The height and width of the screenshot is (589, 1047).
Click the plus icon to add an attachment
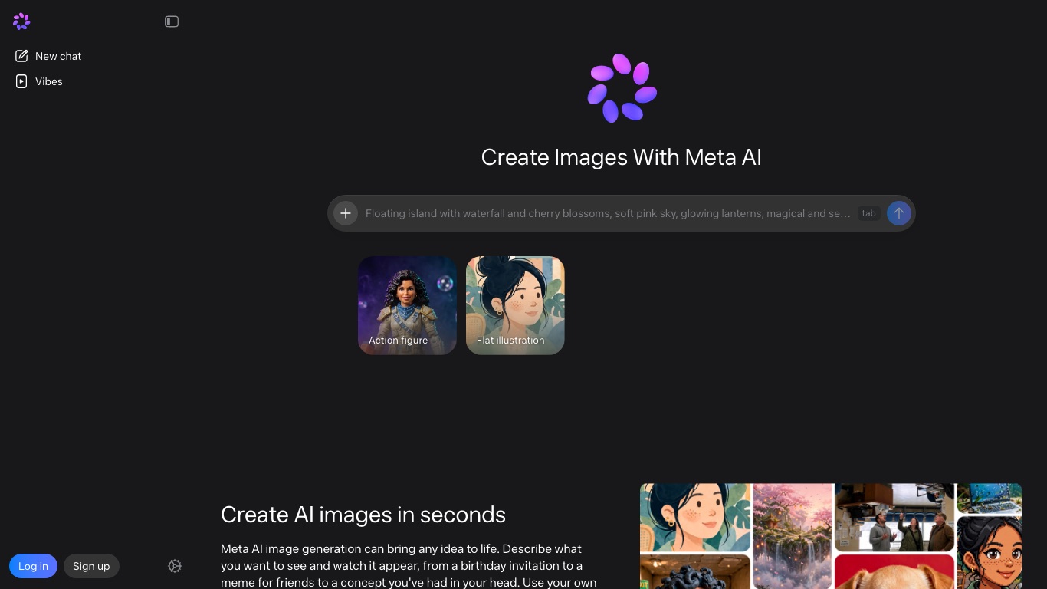(x=346, y=213)
